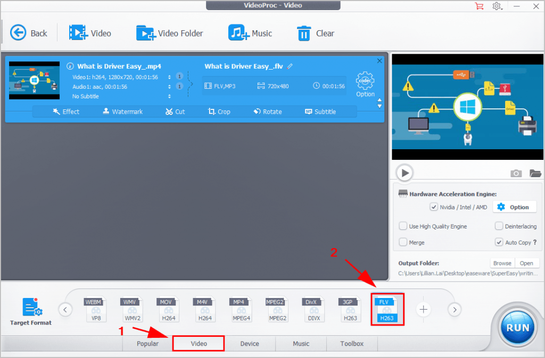Open the snapshot folder icon

(x=535, y=173)
